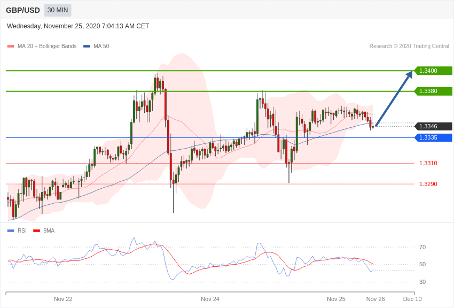Click the Nov 26 date axis label
454x308 pixels.
tap(375, 299)
